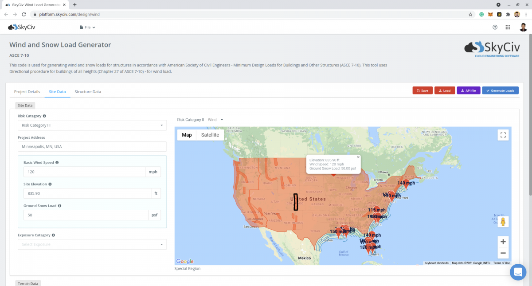Switch to the Project Details tab

tap(27, 92)
